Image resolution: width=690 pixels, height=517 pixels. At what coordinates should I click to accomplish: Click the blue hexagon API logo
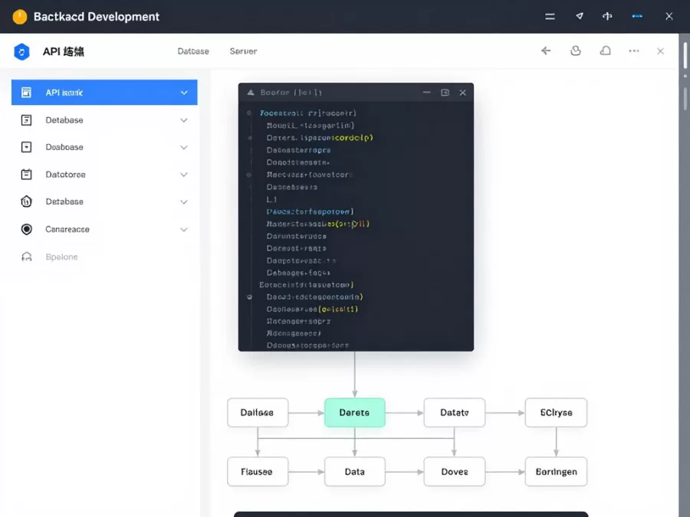(x=21, y=51)
